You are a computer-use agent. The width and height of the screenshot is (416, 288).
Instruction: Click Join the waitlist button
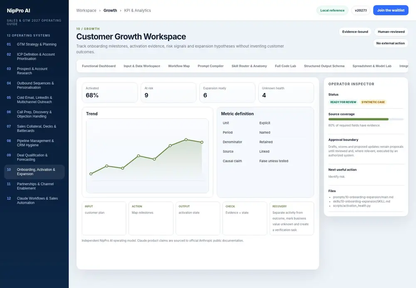click(x=391, y=10)
